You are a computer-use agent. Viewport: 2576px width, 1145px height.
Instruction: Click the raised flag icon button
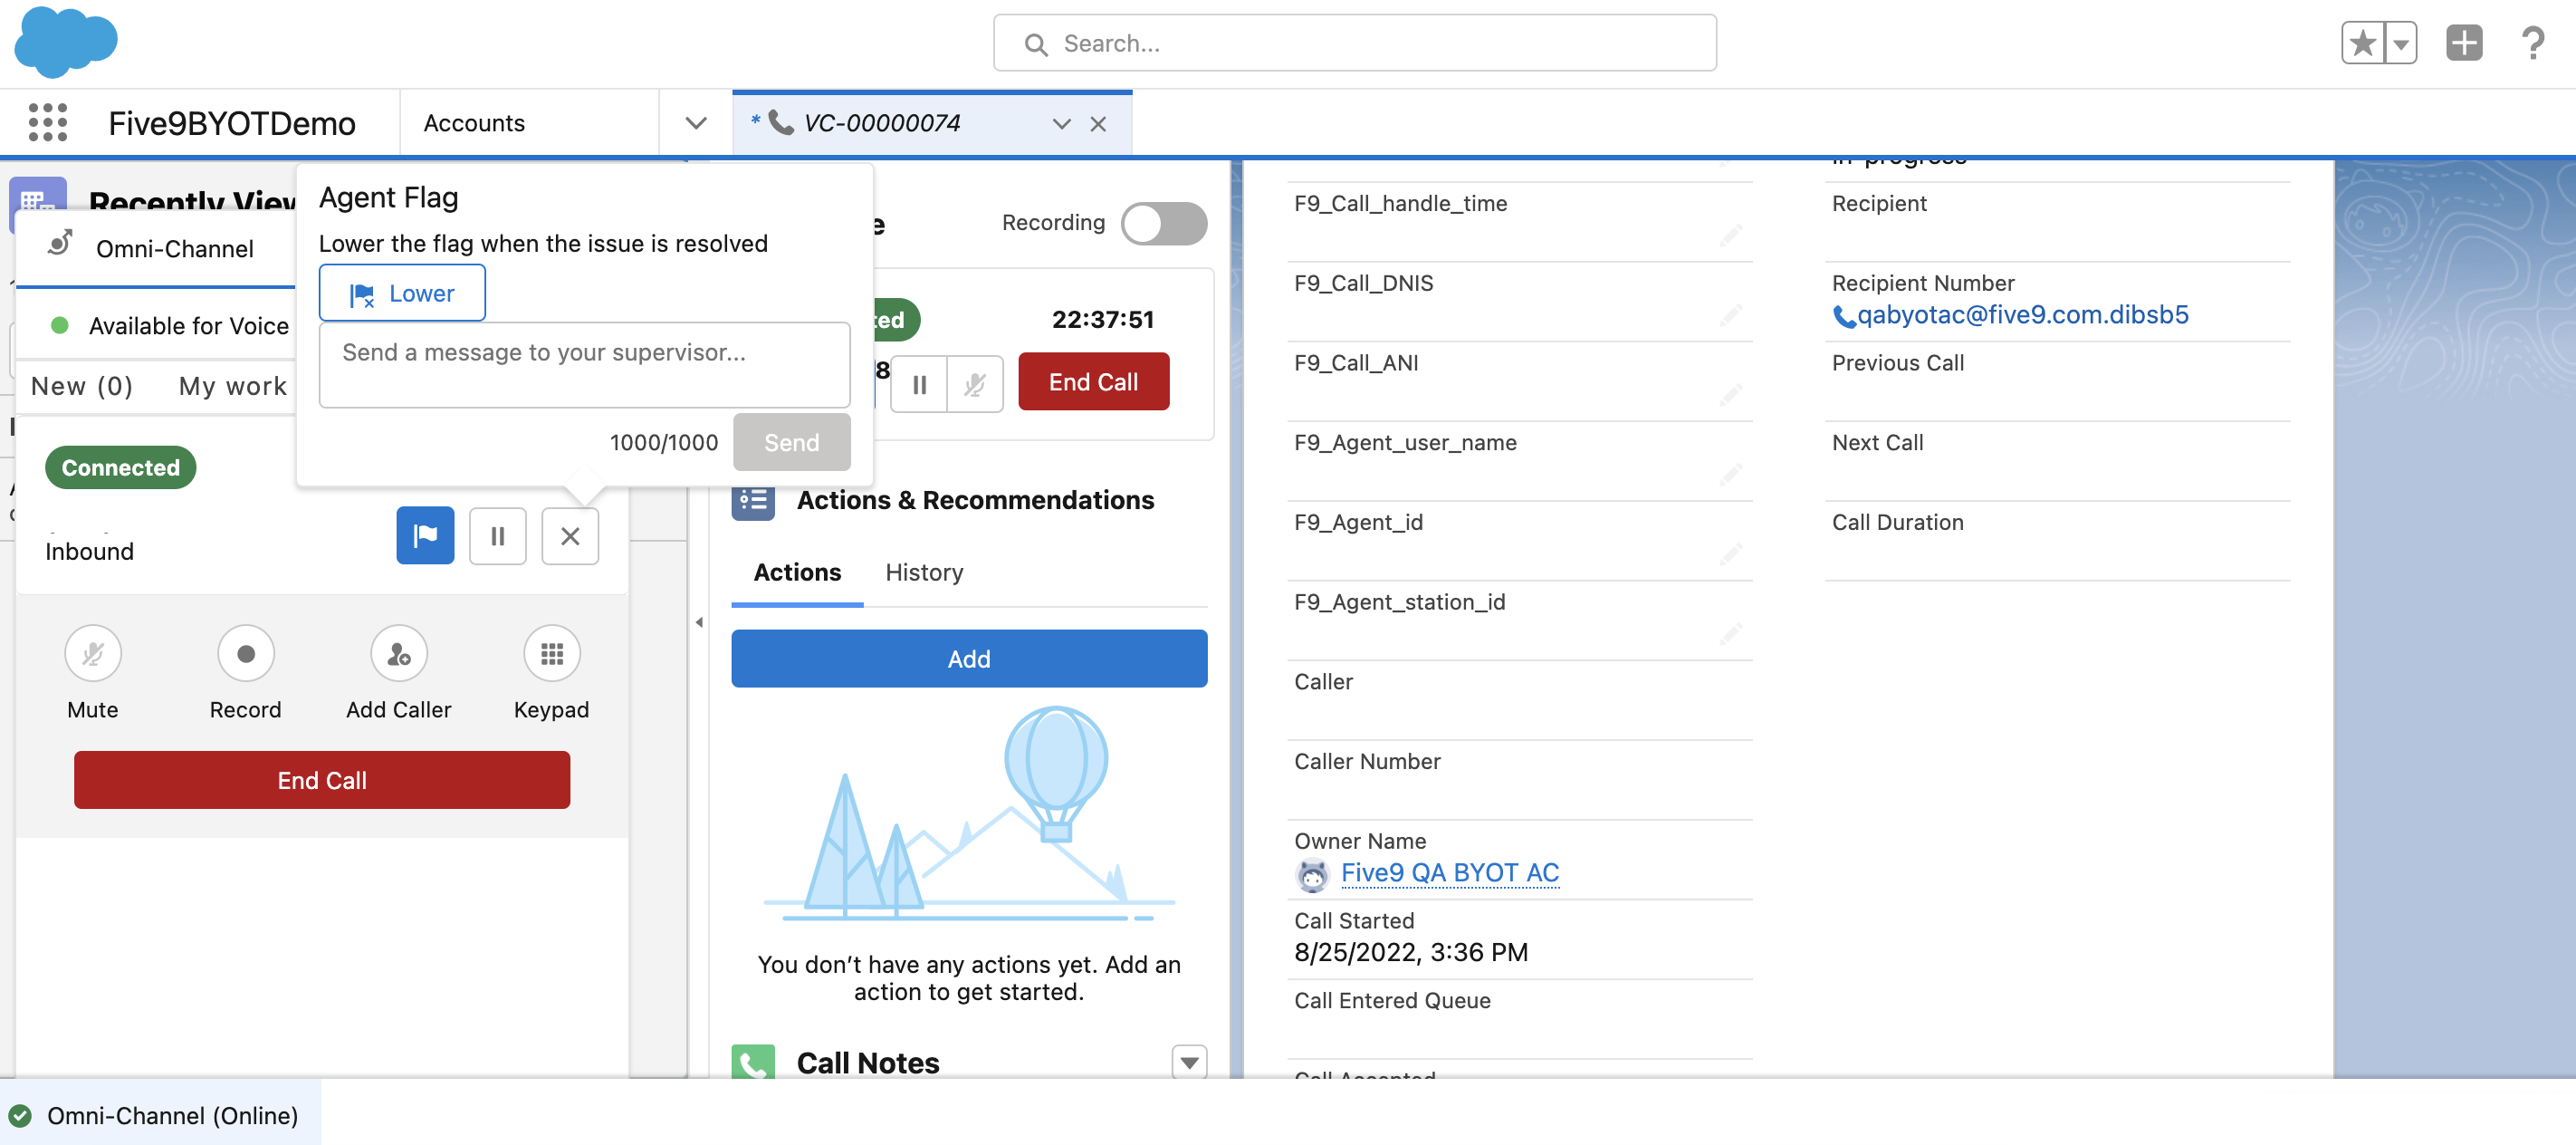425,535
